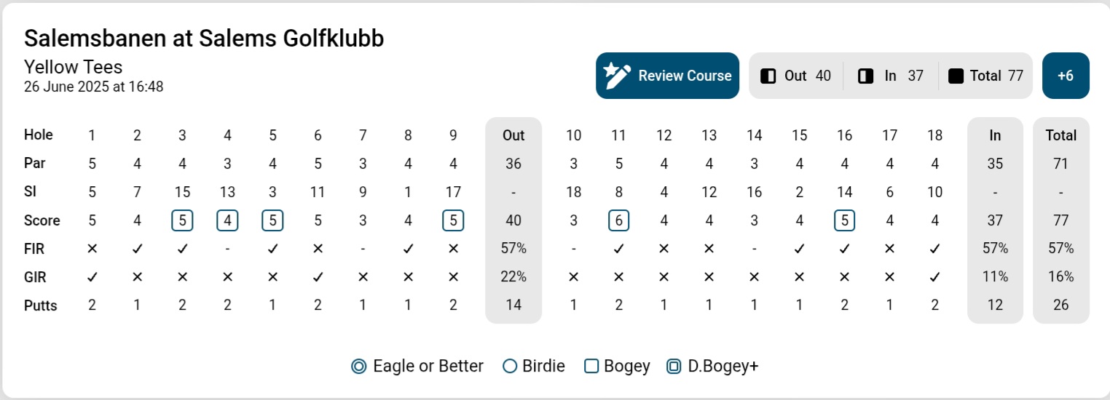Click the Birdie circle legend icon

pyautogui.click(x=510, y=367)
